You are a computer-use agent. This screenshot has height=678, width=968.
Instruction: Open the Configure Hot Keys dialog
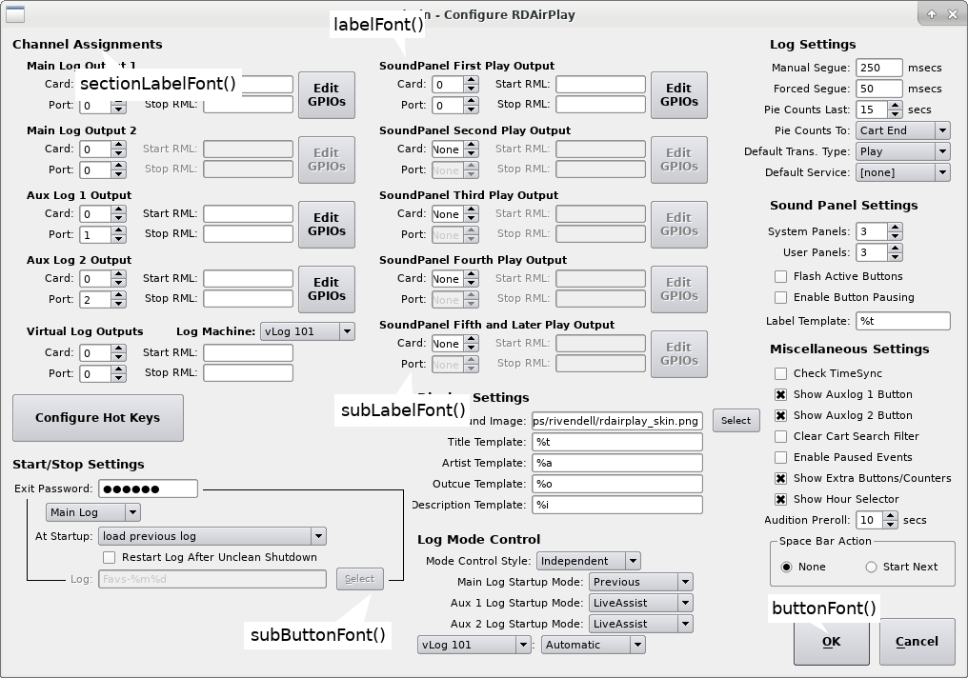point(97,417)
